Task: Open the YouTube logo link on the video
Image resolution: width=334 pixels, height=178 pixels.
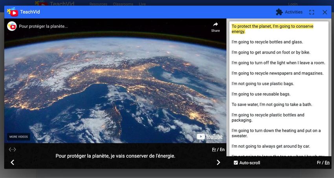Action: point(209,136)
